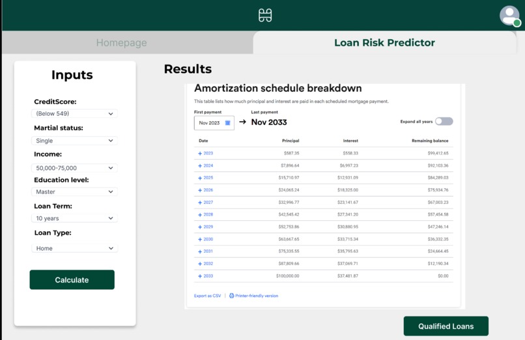
Task: Open the user profile avatar
Action: [x=509, y=16]
